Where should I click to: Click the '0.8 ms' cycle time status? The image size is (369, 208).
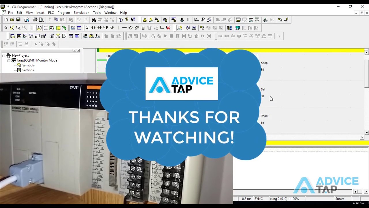(x=246, y=199)
